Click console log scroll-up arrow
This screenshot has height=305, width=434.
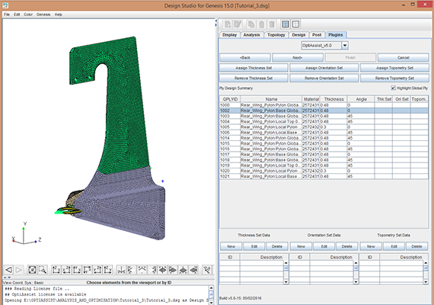point(211,288)
